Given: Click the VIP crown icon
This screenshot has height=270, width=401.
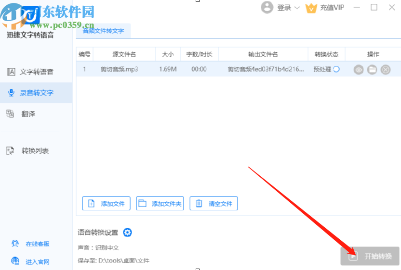Looking at the screenshot, I should (x=311, y=9).
